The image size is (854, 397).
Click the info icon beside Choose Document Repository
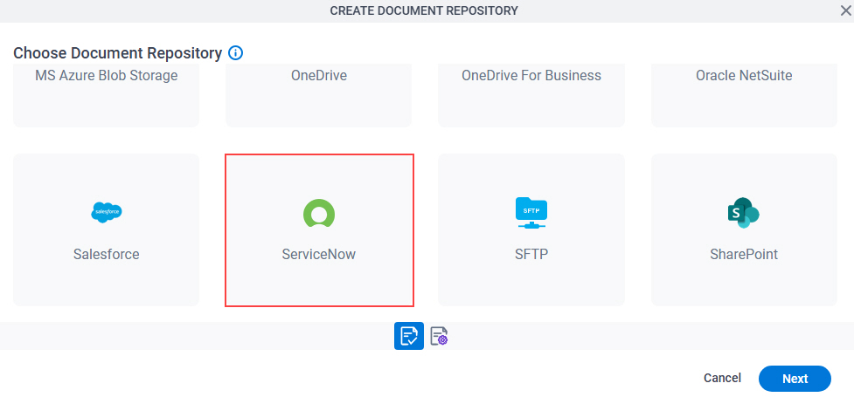coord(235,52)
